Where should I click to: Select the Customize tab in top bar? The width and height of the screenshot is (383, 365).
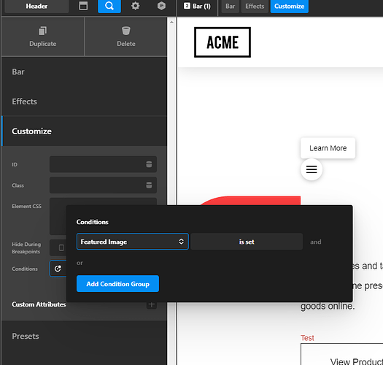pos(289,6)
